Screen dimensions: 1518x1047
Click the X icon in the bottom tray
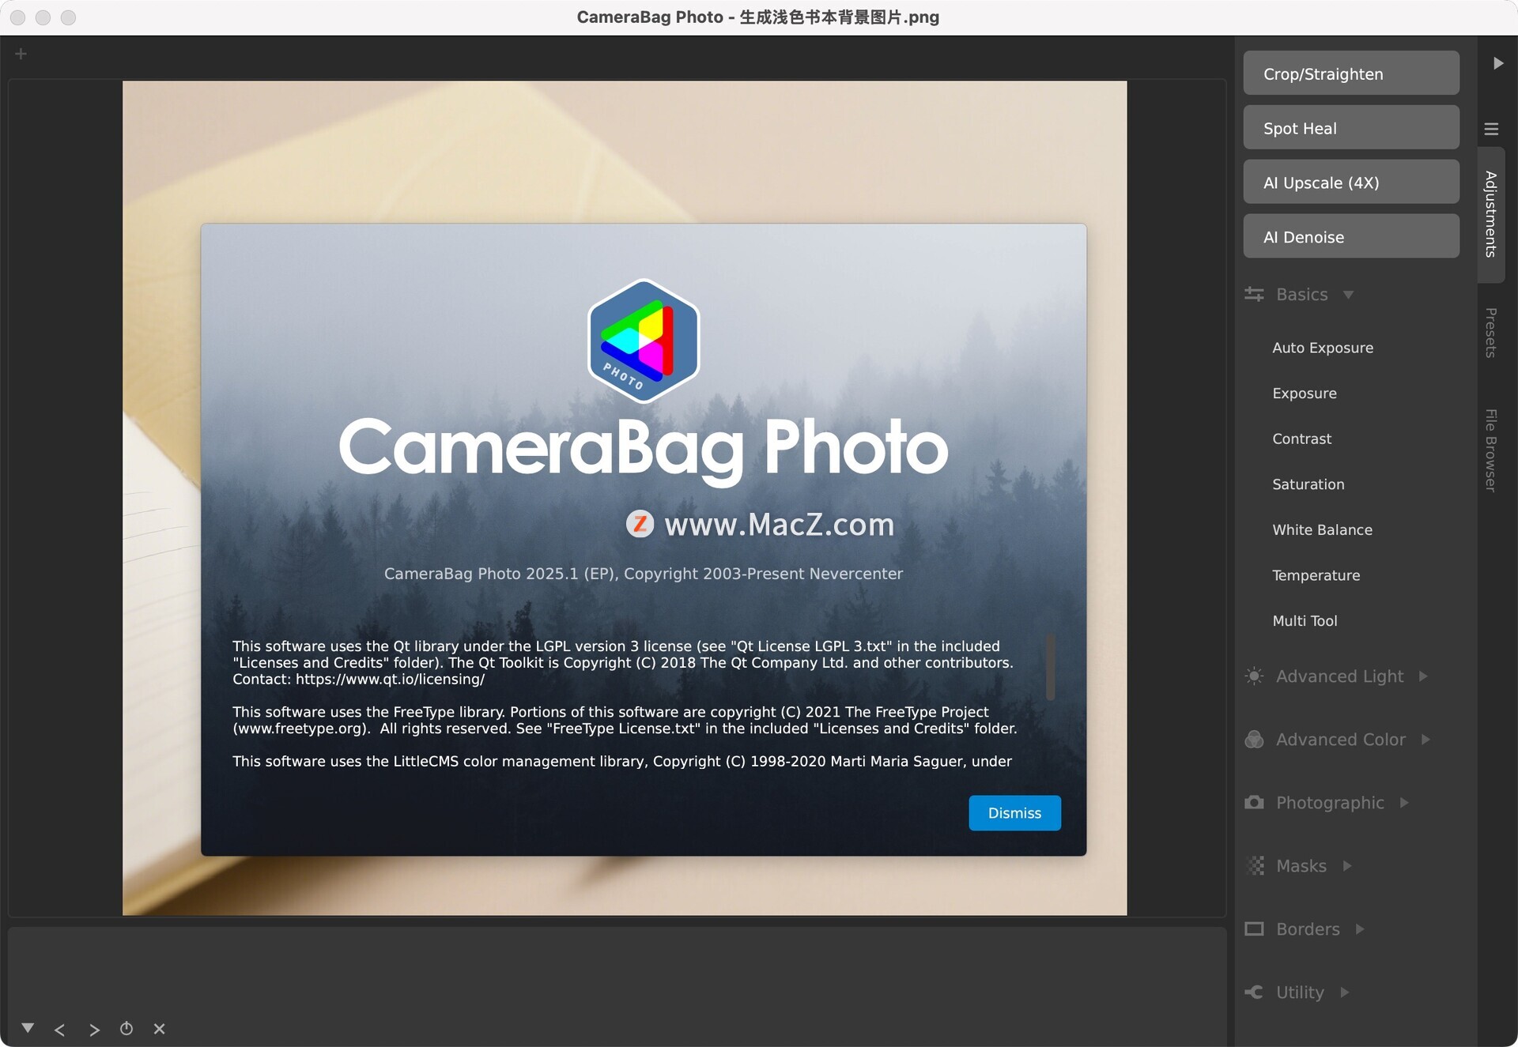tap(159, 1029)
